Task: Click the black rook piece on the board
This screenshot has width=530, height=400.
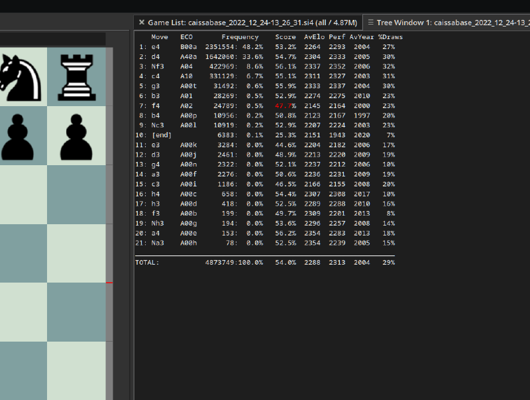Action: [x=76, y=75]
